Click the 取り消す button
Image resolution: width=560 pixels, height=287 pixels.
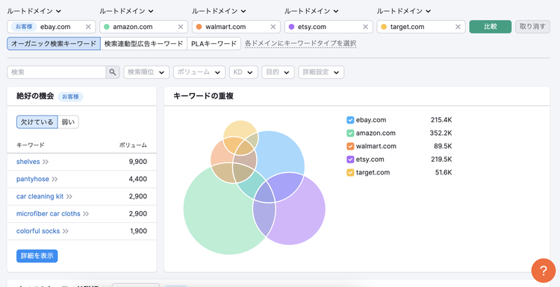(x=532, y=27)
